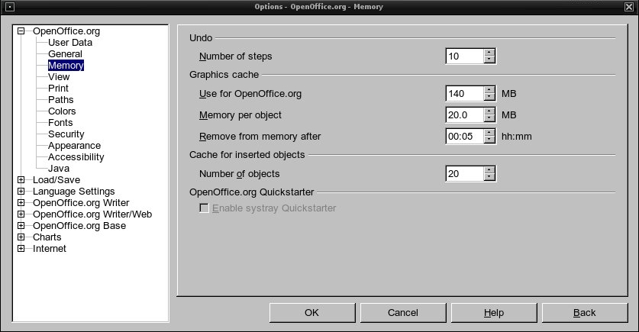Open the Java options page

(x=59, y=168)
